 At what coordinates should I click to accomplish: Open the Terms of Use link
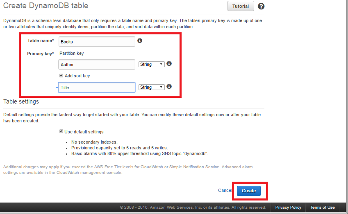tap(322, 207)
